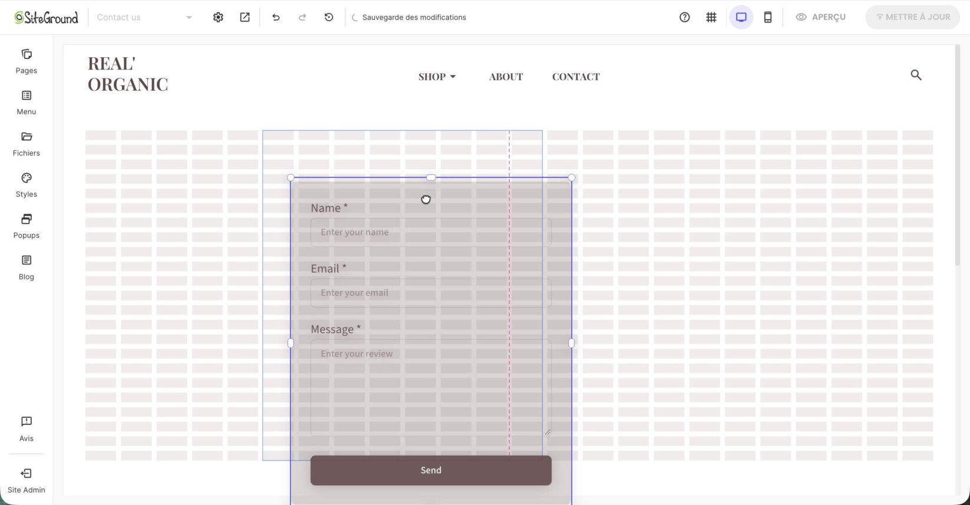Go back to Site Admin

pos(27,481)
